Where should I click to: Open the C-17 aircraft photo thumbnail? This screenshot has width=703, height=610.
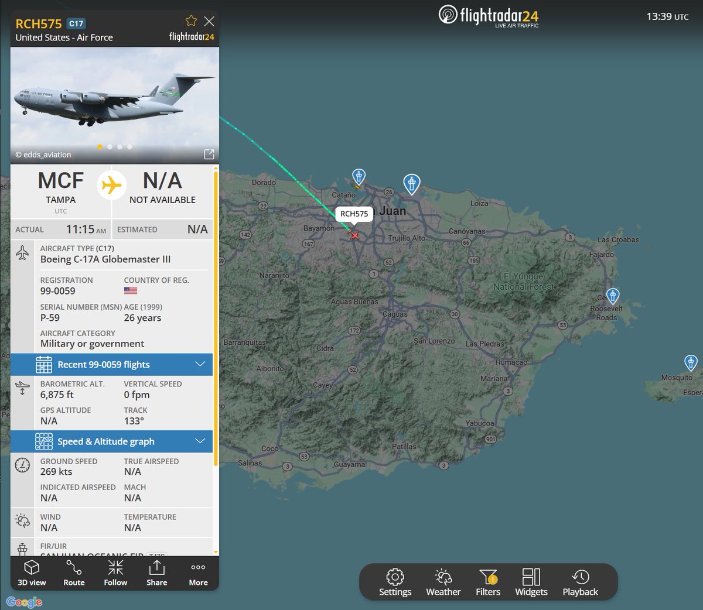pos(115,105)
